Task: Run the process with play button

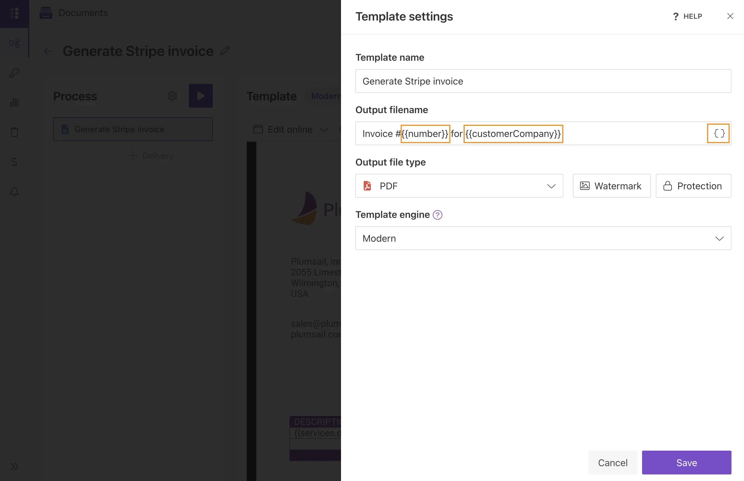Action: click(201, 96)
